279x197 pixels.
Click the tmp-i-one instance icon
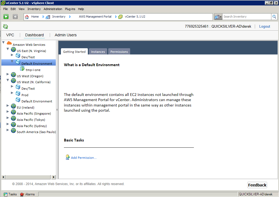click(x=22, y=68)
